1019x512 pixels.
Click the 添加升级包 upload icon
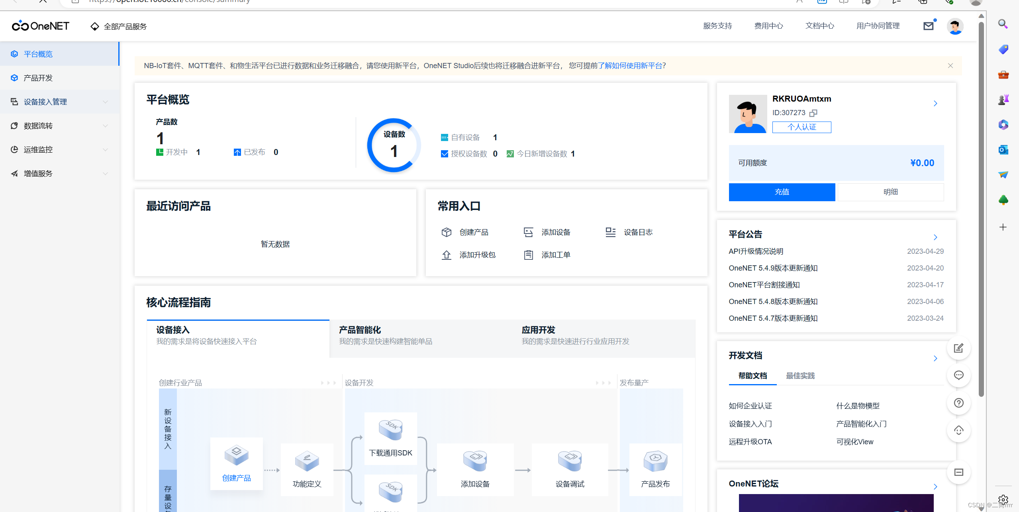click(x=446, y=255)
